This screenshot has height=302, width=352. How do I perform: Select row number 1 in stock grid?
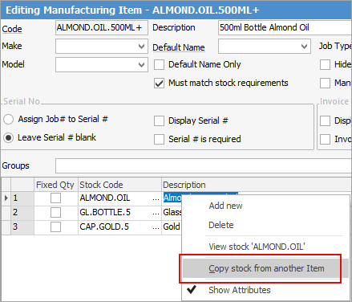coord(22,198)
